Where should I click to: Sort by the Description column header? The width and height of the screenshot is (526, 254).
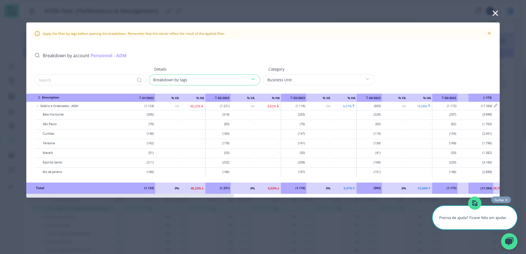tap(48, 98)
